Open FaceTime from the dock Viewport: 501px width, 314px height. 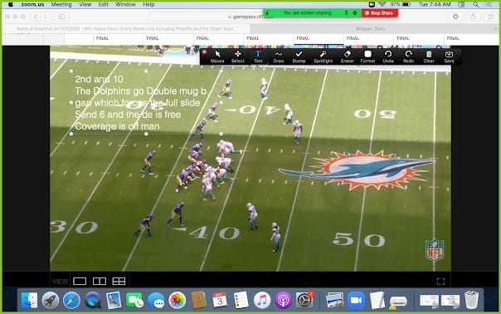[x=135, y=300]
